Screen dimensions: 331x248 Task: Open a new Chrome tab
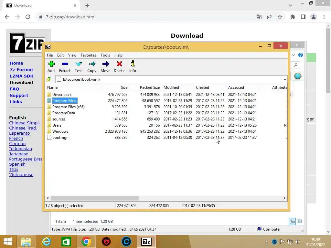click(x=87, y=5)
